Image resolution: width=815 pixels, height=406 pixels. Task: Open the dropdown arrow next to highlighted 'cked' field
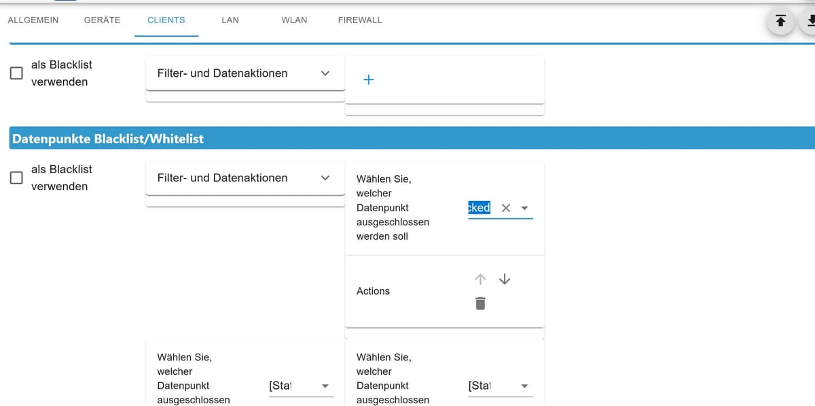point(524,208)
